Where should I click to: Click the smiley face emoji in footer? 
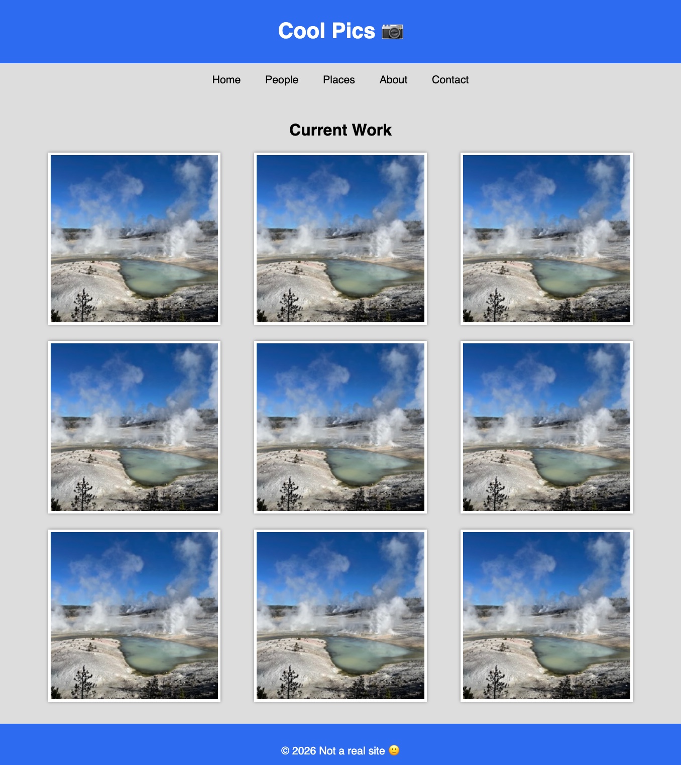(x=394, y=750)
